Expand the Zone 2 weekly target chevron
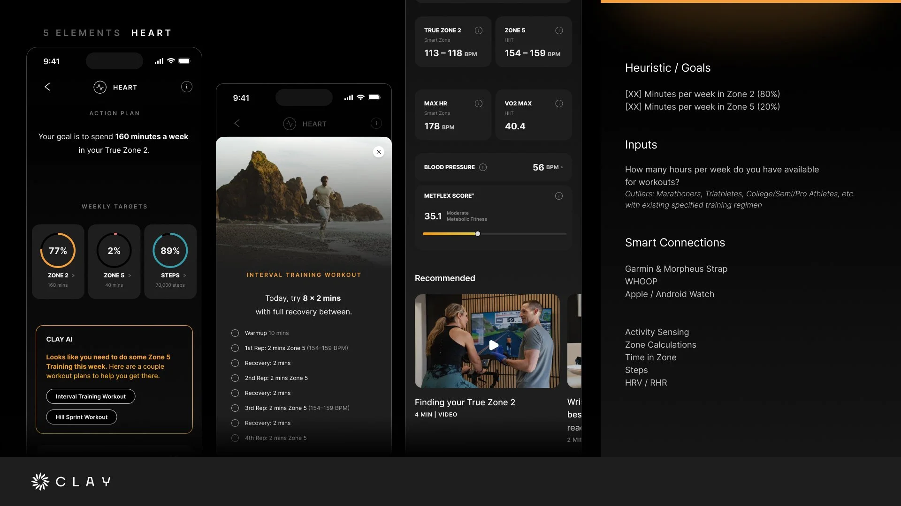The height and width of the screenshot is (506, 901). pyautogui.click(x=74, y=275)
